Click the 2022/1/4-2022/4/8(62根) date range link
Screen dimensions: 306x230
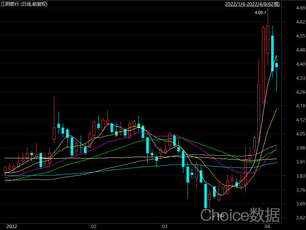click(252, 4)
